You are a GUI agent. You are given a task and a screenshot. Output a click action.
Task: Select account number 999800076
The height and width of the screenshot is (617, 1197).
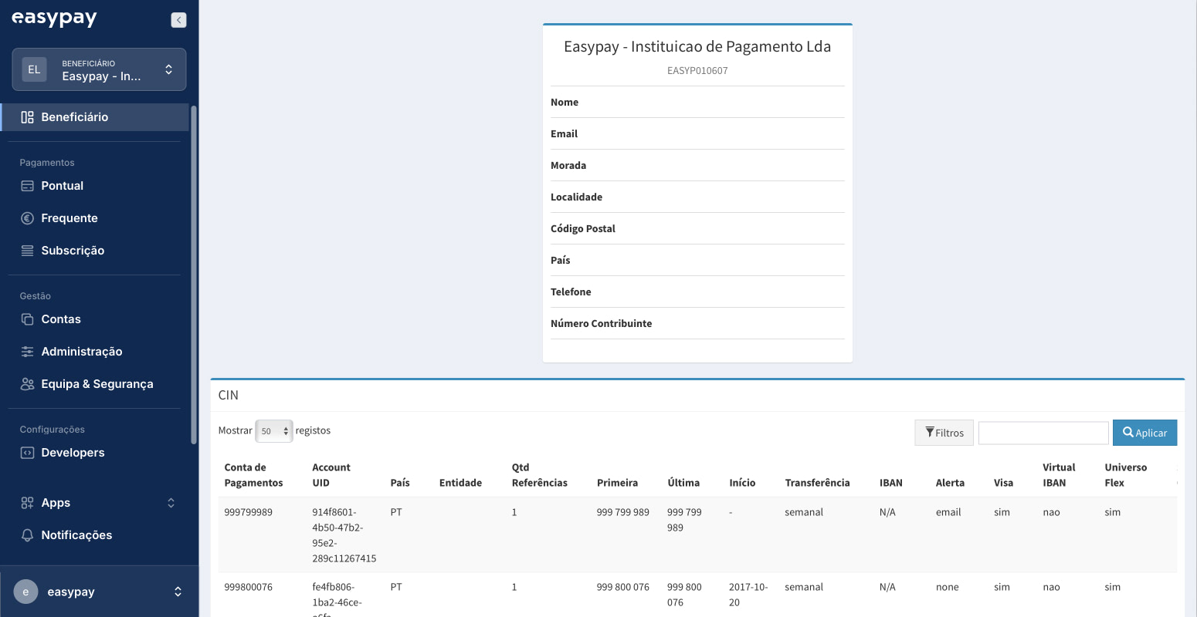click(x=248, y=587)
